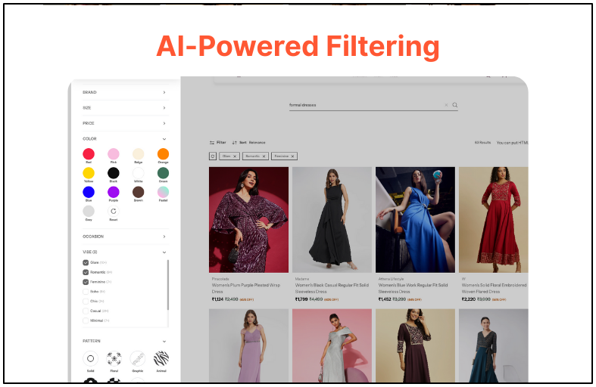Image resolution: width=596 pixels, height=387 pixels.
Task: Expand the PRICE filter section
Action: [125, 123]
